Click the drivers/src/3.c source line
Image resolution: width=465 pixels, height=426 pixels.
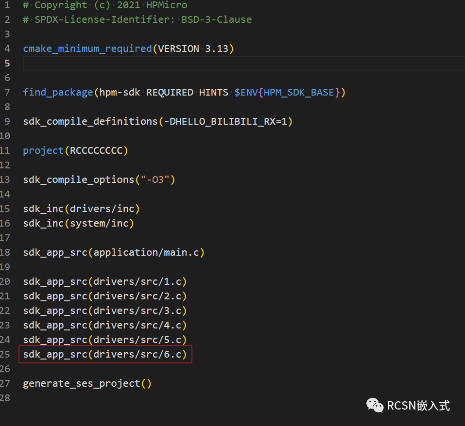pyautogui.click(x=105, y=311)
